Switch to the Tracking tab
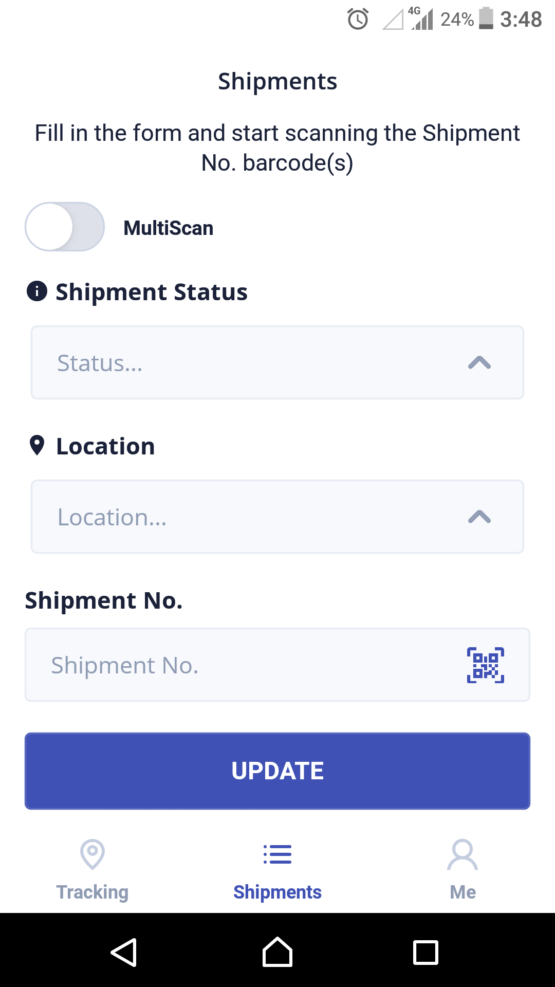 92,891
